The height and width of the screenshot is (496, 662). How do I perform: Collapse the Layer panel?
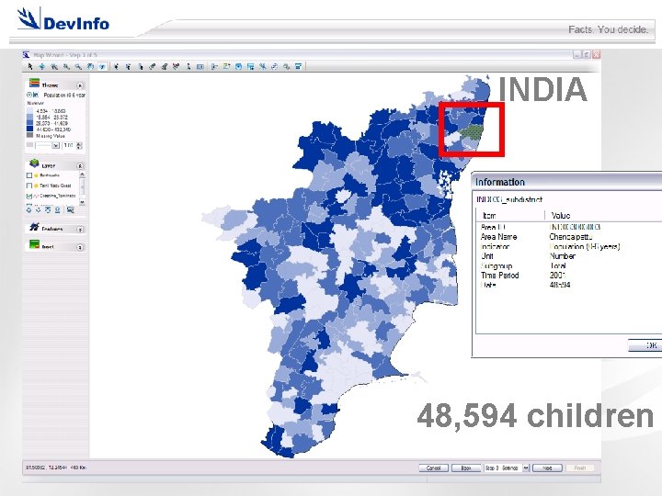(80, 166)
